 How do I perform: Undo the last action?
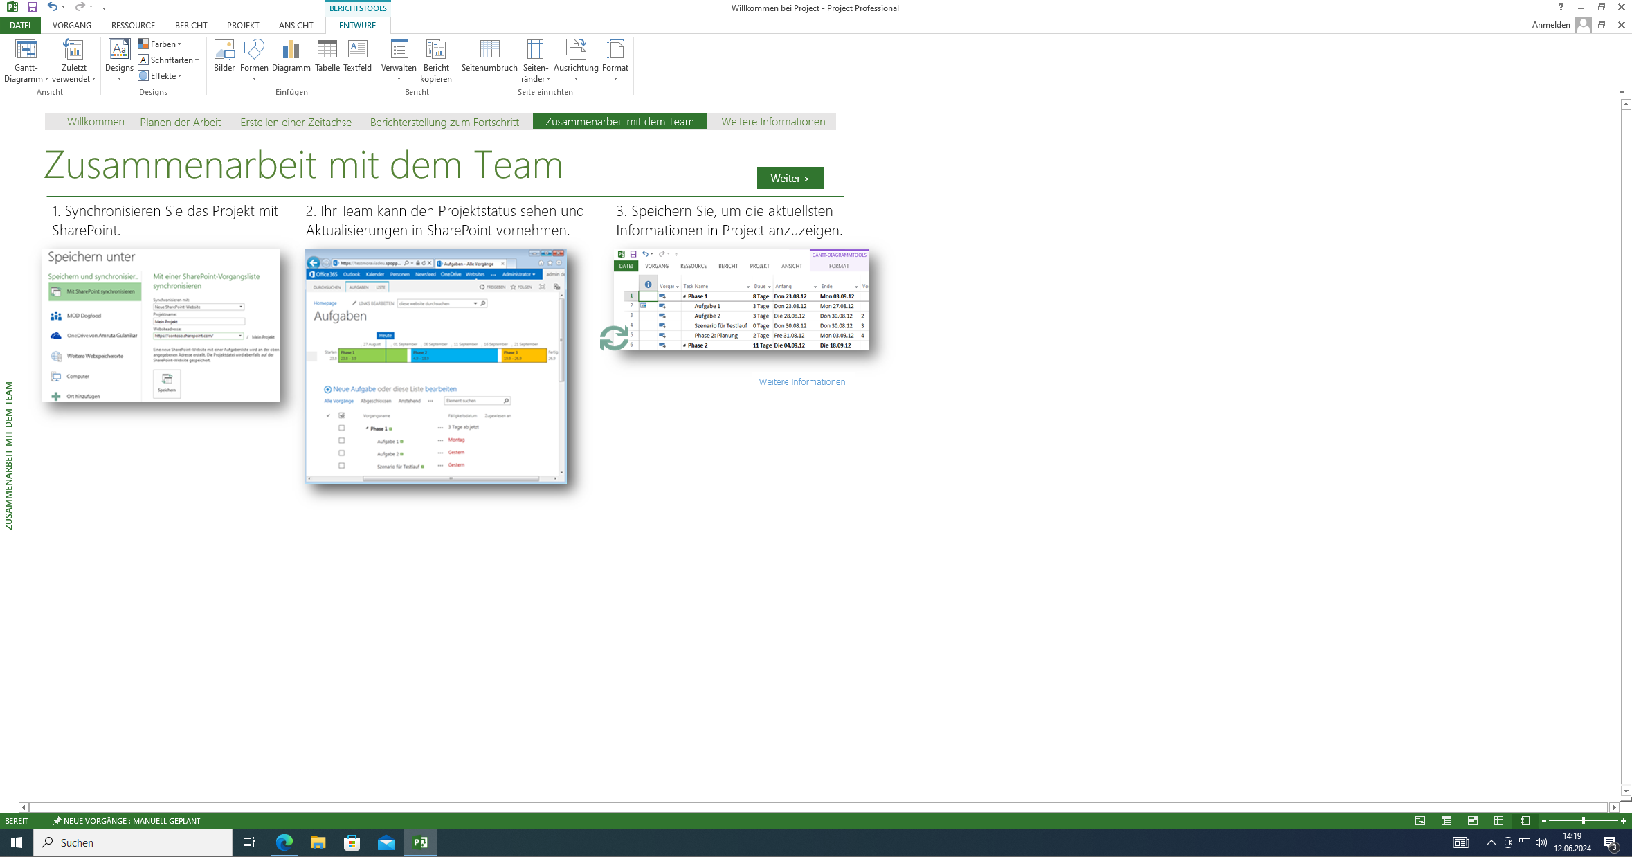[x=52, y=7]
